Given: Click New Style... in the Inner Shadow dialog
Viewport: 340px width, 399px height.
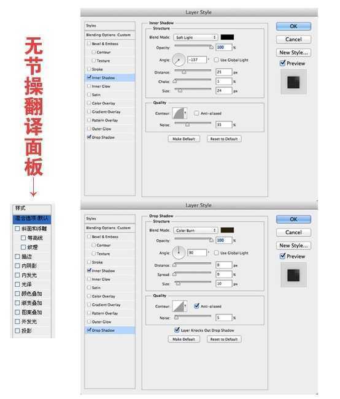Looking at the screenshot, I should 293,53.
